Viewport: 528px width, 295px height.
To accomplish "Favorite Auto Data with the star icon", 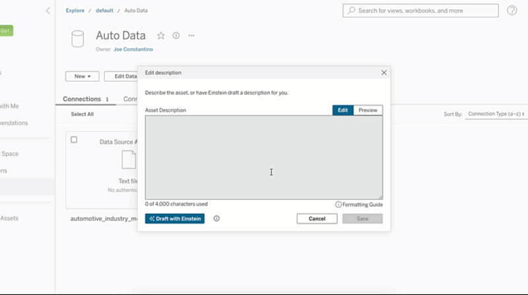I will [x=161, y=36].
